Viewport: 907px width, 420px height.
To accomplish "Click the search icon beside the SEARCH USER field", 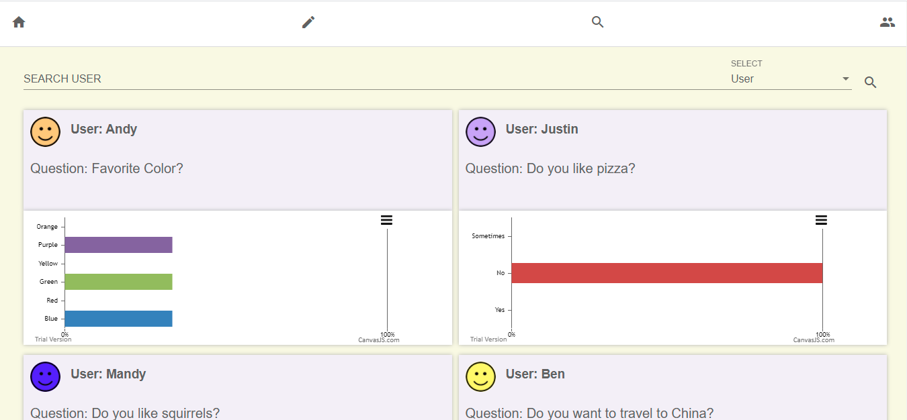I will click(x=870, y=82).
